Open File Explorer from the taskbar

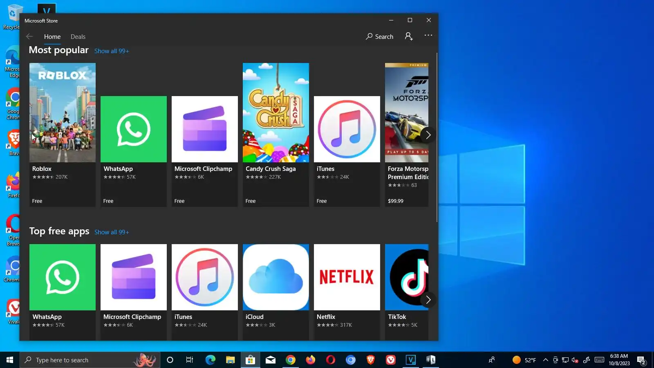tap(230, 360)
